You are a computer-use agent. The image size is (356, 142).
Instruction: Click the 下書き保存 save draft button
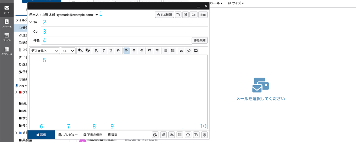tap(92, 135)
